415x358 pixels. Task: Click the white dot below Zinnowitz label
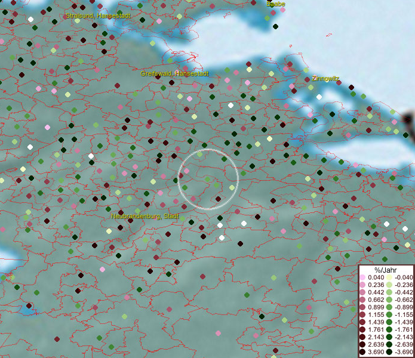[x=319, y=97]
